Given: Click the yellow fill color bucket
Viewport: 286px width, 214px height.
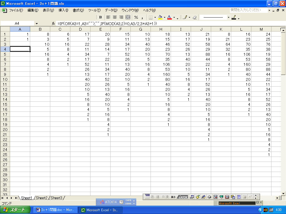Looking at the screenshot, I should (x=160, y=17).
